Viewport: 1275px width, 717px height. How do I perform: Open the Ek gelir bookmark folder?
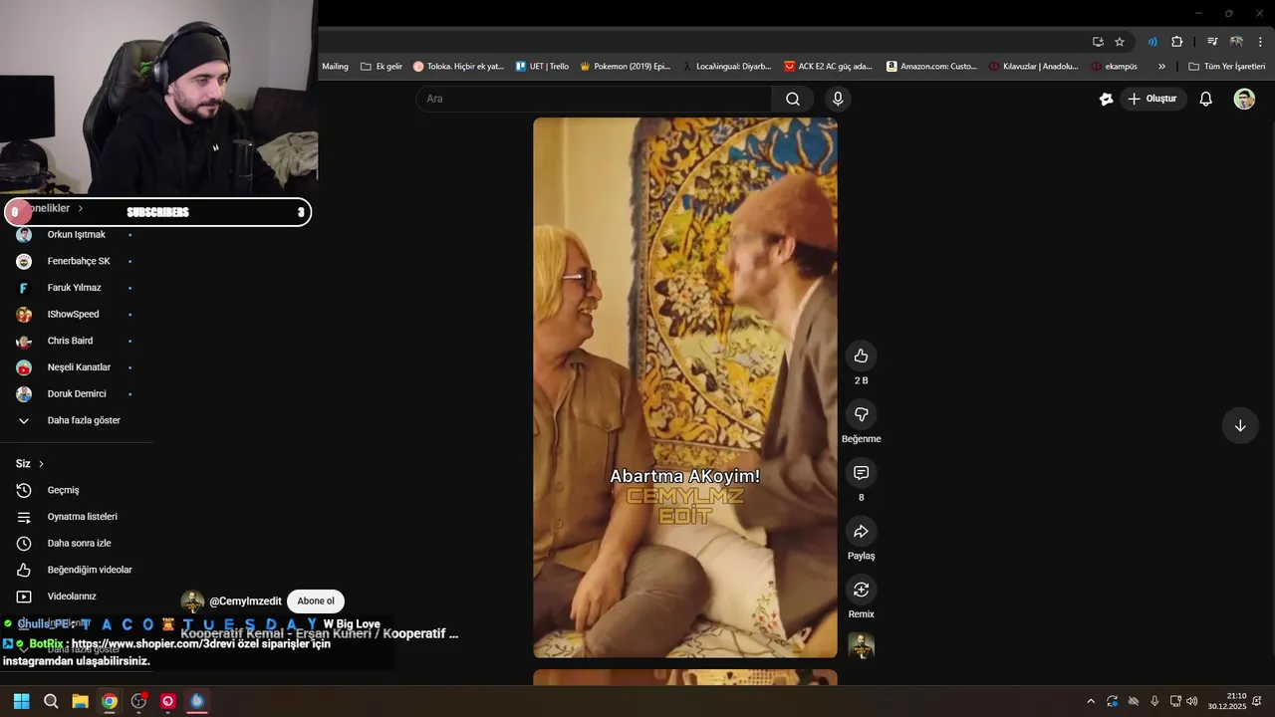tap(381, 67)
